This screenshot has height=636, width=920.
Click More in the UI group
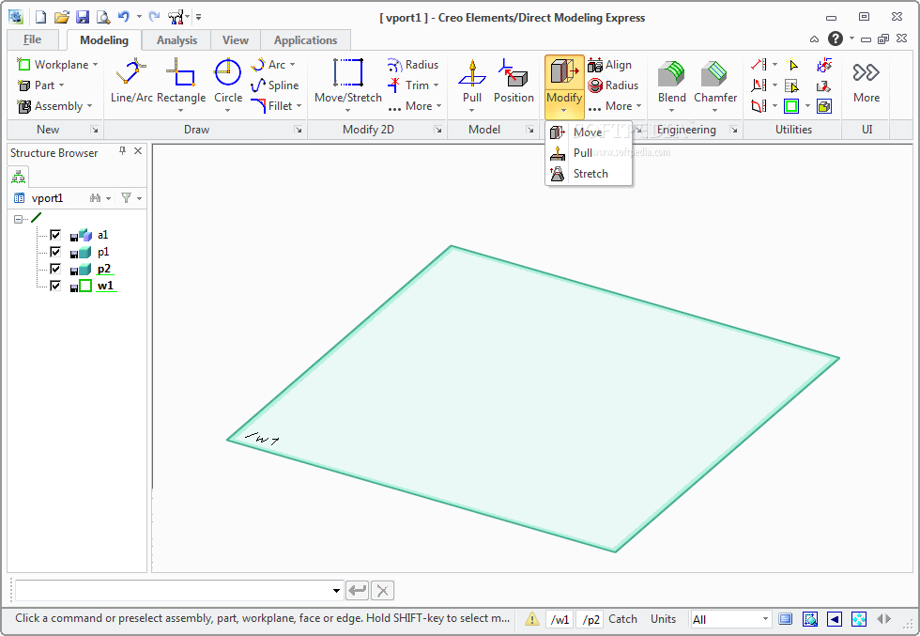pos(866,83)
